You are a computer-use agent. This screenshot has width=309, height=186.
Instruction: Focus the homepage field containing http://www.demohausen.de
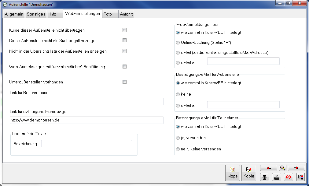(86, 120)
